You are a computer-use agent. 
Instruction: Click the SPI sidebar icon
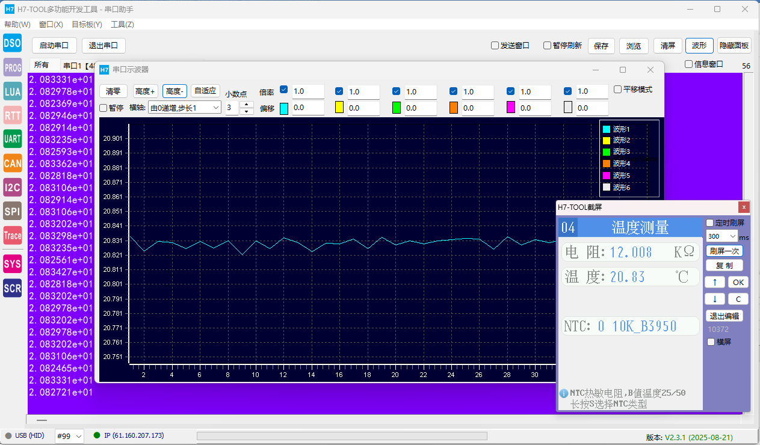(x=12, y=211)
